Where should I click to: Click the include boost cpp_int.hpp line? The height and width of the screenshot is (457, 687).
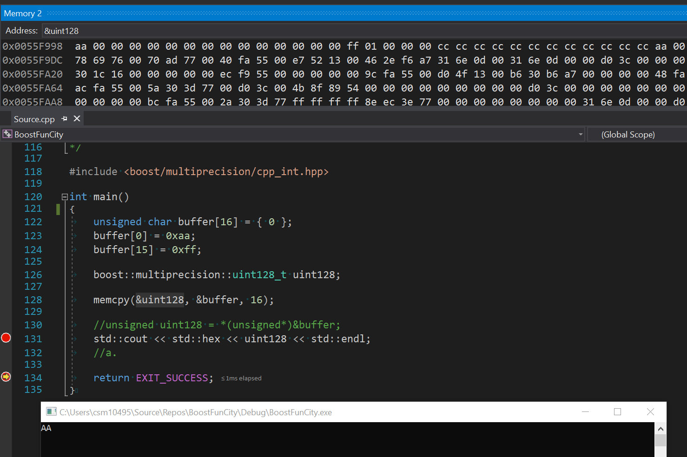click(x=199, y=172)
